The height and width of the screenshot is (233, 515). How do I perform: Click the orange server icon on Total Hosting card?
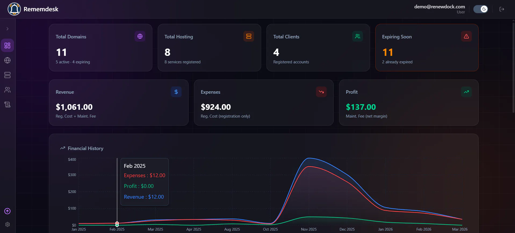pos(249,36)
